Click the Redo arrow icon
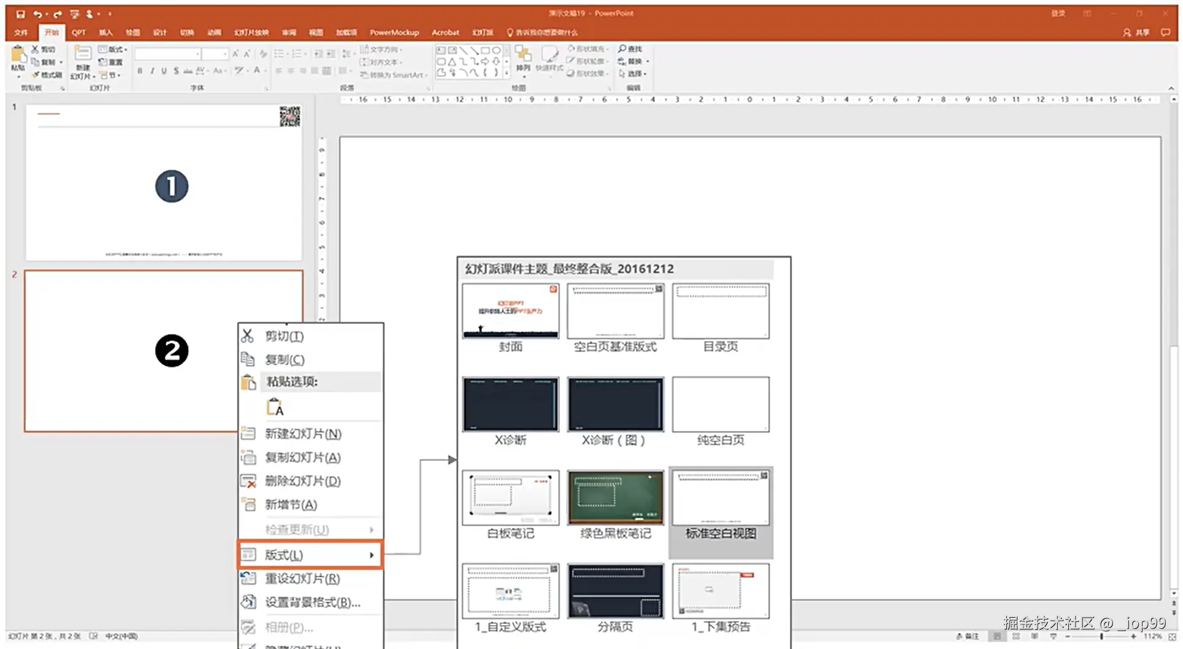 [x=58, y=14]
